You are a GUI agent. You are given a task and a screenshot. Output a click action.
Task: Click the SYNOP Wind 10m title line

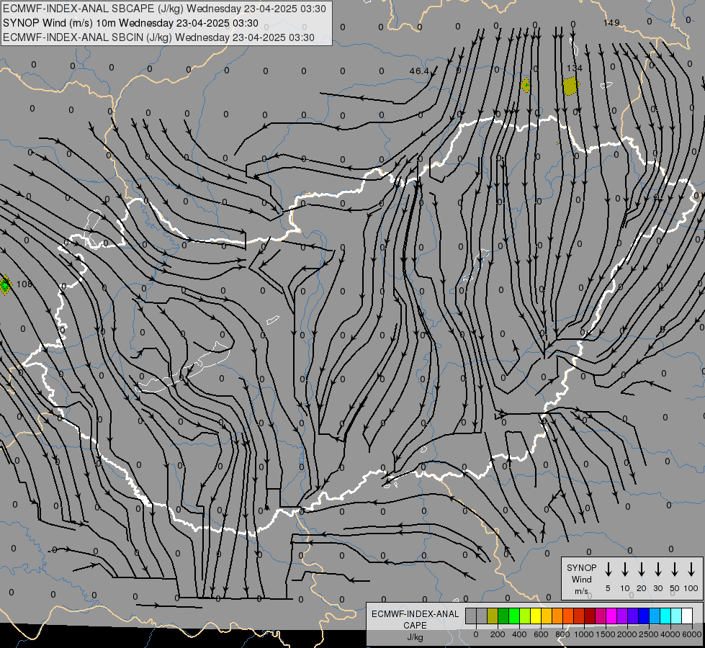pos(130,23)
